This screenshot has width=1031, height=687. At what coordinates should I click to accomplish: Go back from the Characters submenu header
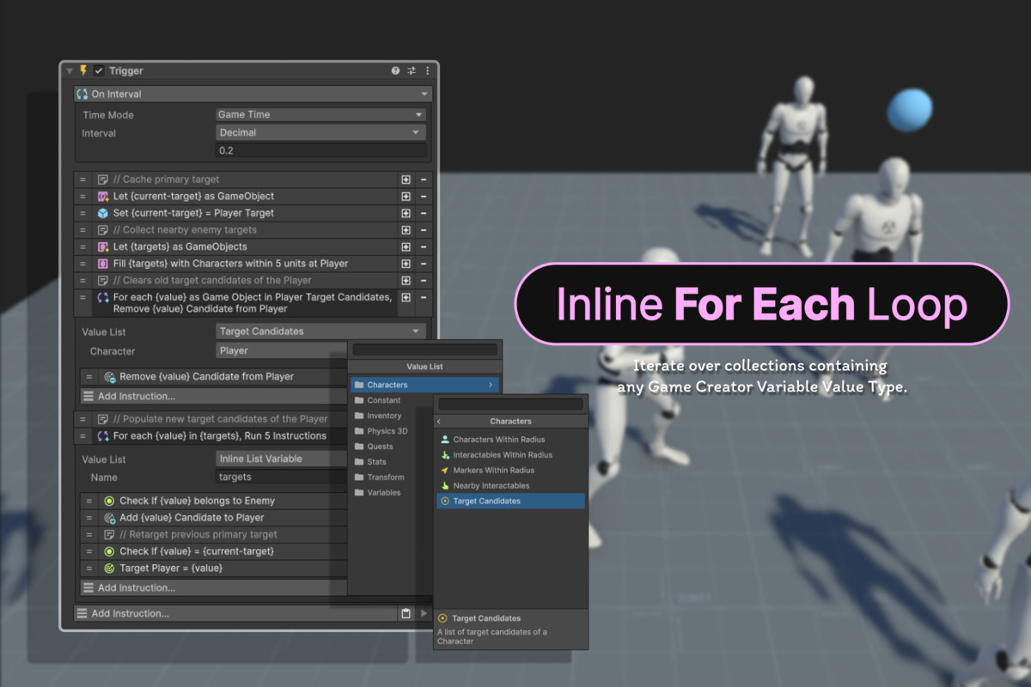coord(439,422)
